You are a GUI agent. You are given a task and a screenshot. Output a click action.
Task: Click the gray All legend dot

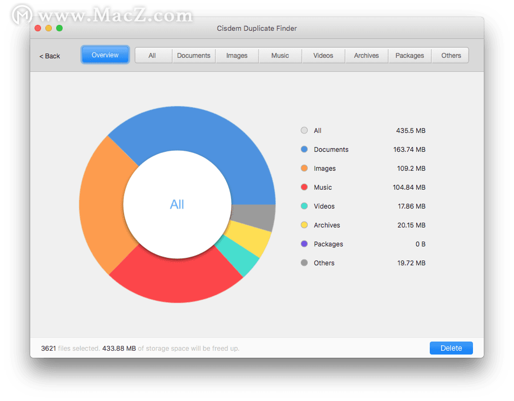pyautogui.click(x=304, y=130)
